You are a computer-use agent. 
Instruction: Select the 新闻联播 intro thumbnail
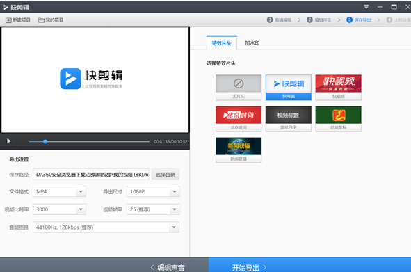pyautogui.click(x=239, y=150)
